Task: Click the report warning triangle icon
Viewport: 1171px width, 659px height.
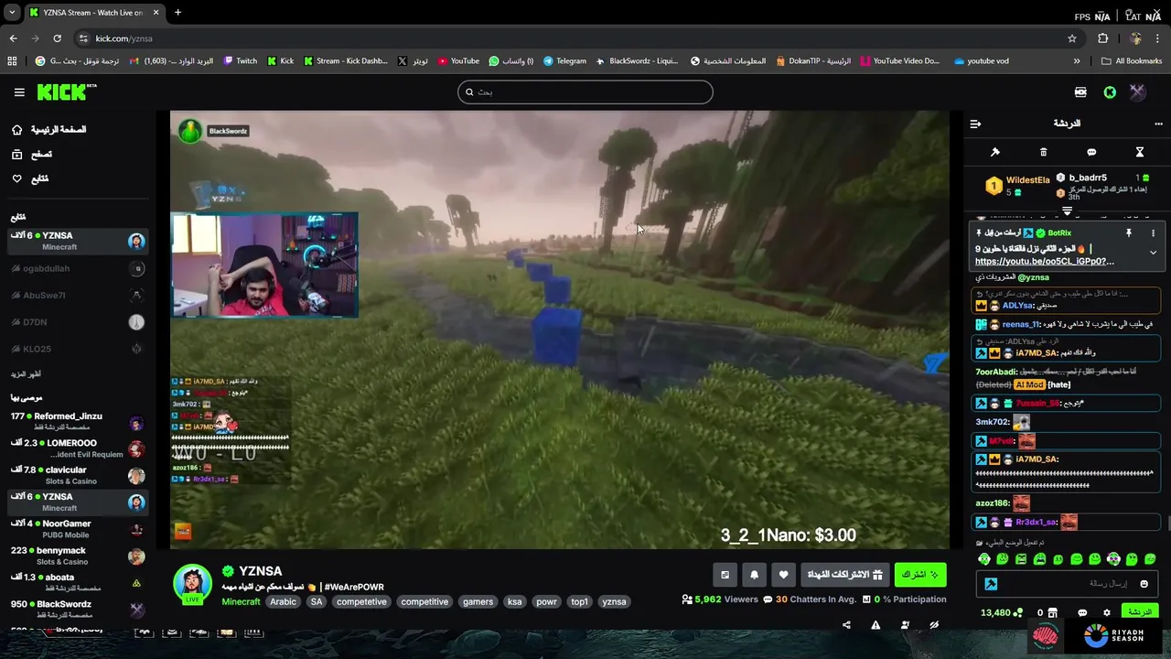Action: (876, 625)
